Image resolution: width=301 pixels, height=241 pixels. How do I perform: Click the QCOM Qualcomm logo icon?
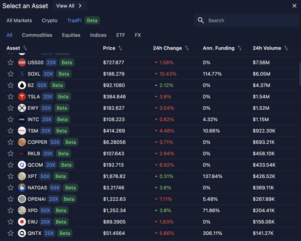click(22, 165)
